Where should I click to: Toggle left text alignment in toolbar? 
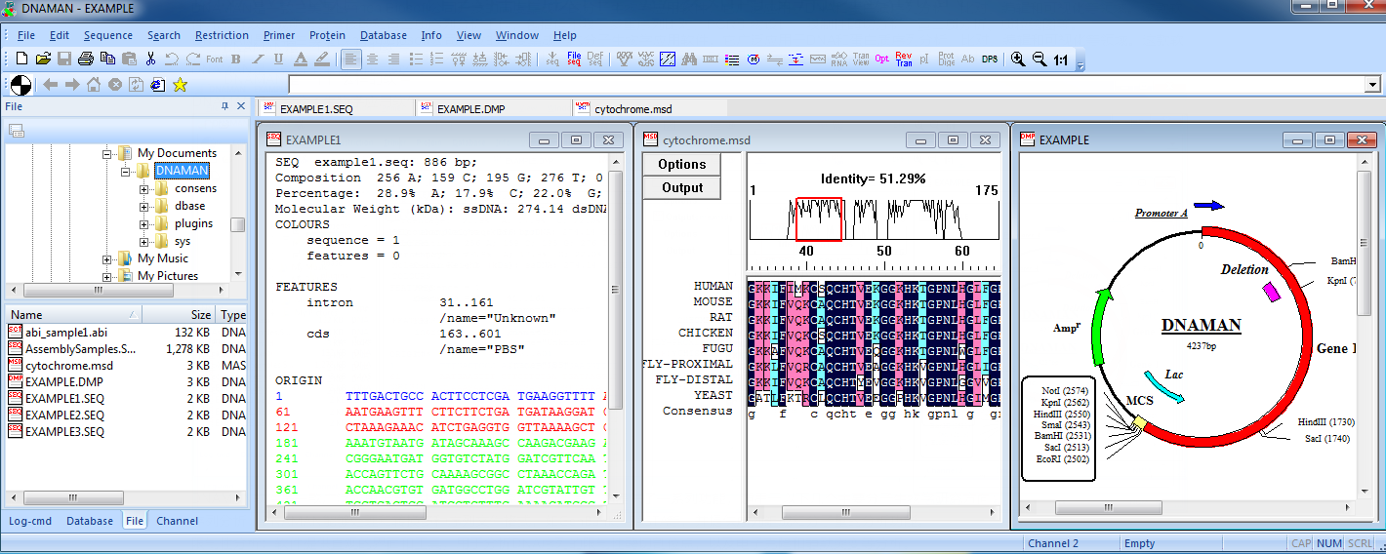tap(351, 59)
